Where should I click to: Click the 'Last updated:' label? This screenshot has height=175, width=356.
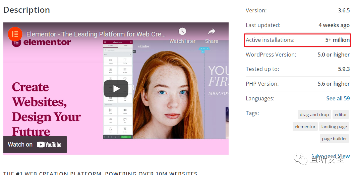[263, 25]
